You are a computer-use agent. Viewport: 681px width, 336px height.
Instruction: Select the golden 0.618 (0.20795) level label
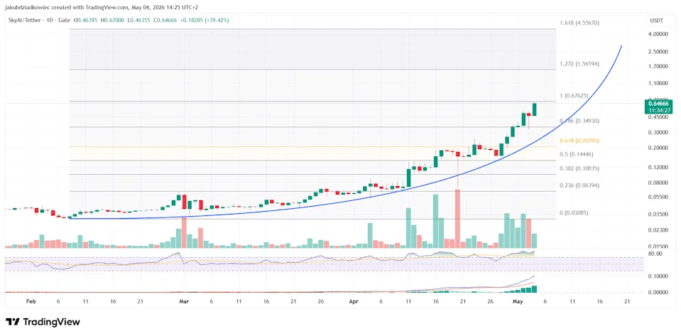(579, 141)
